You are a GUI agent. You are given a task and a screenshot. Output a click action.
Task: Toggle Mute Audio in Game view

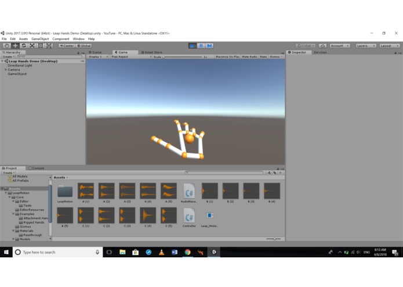(249, 56)
